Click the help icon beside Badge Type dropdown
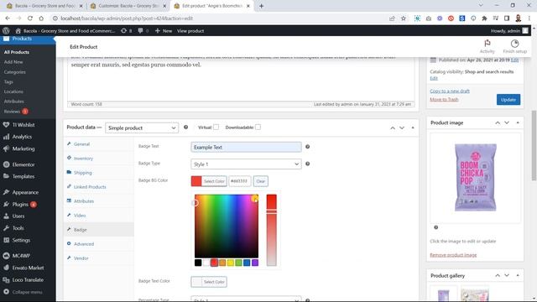537x302 pixels. click(x=308, y=164)
